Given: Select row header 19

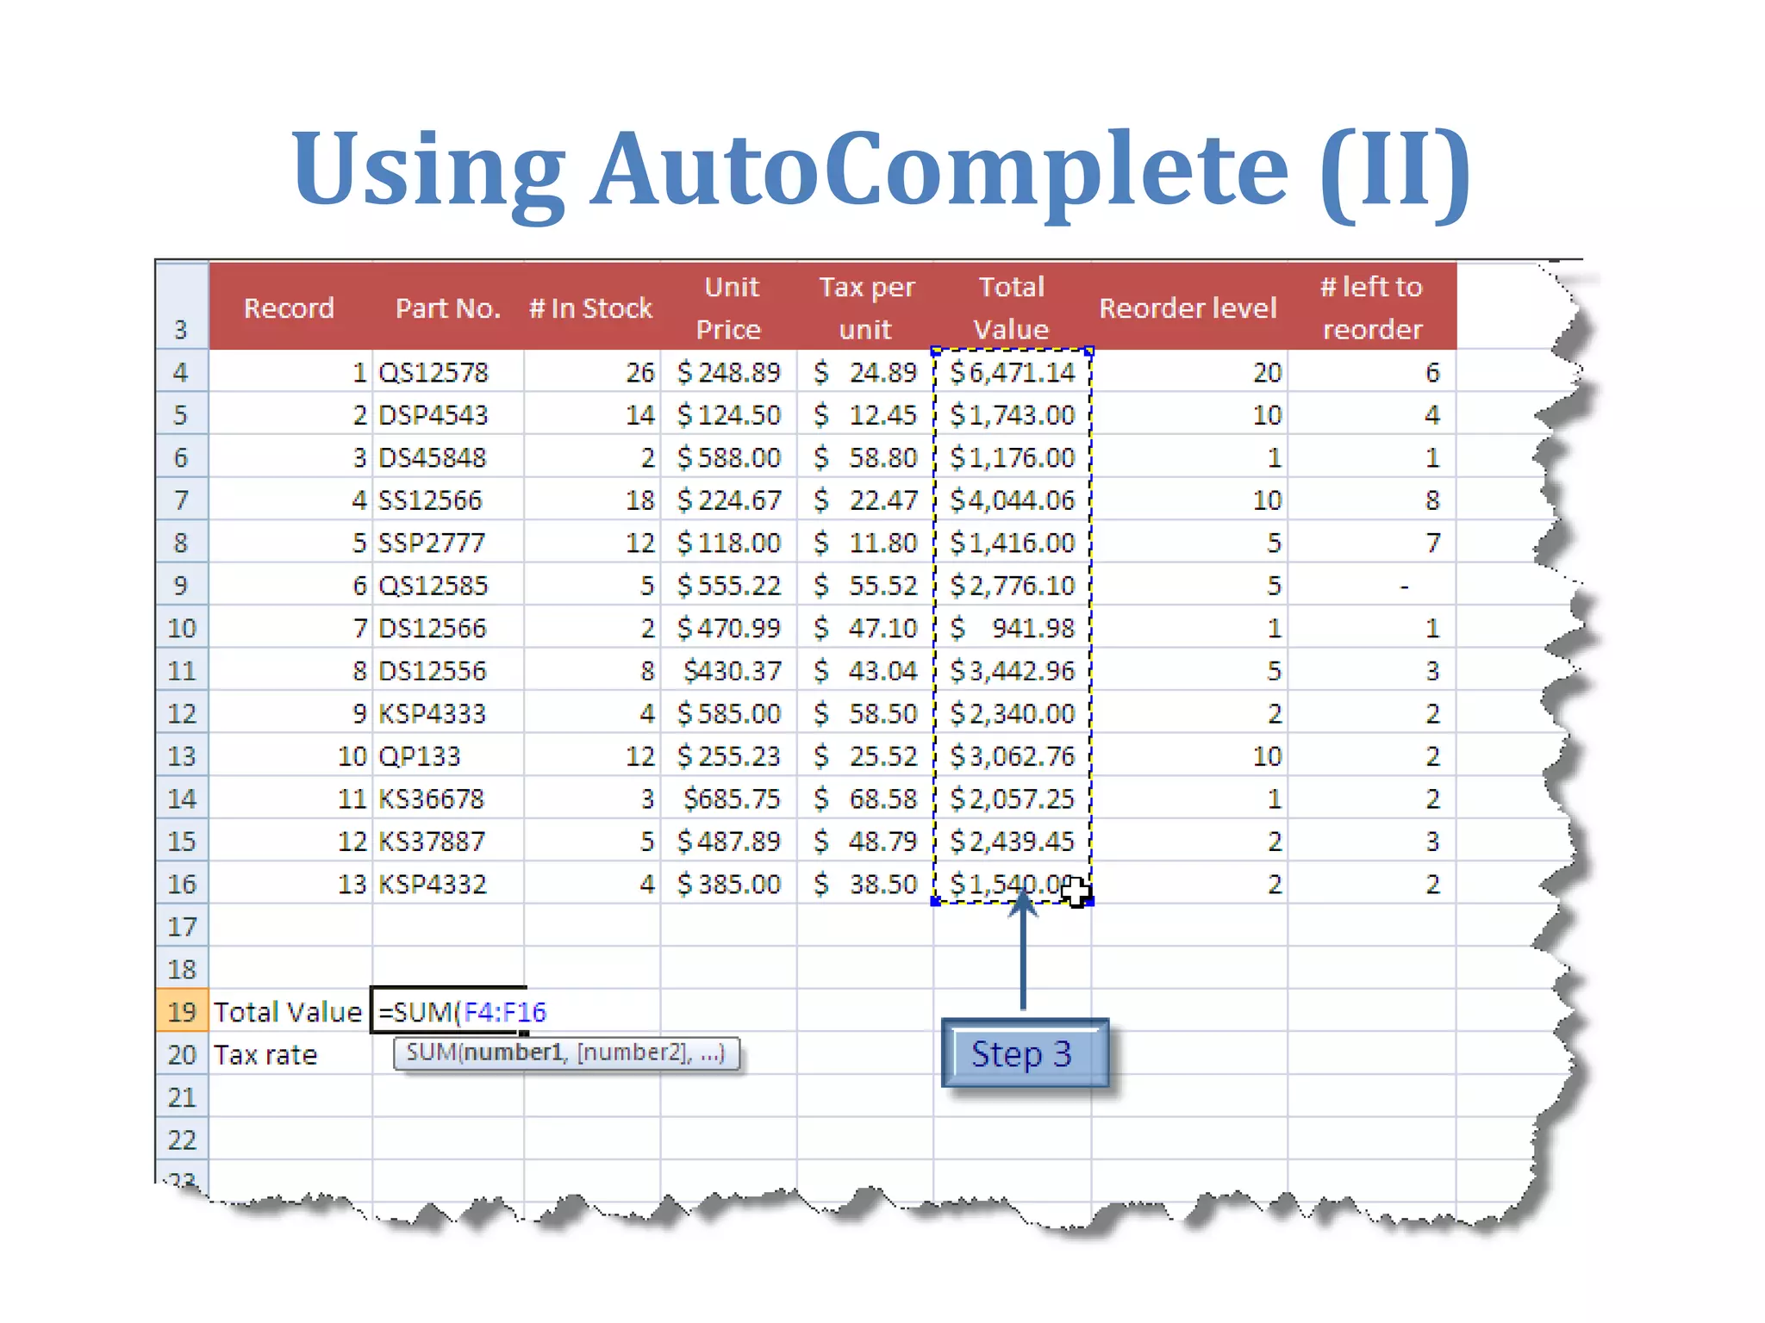Looking at the screenshot, I should (x=182, y=1011).
